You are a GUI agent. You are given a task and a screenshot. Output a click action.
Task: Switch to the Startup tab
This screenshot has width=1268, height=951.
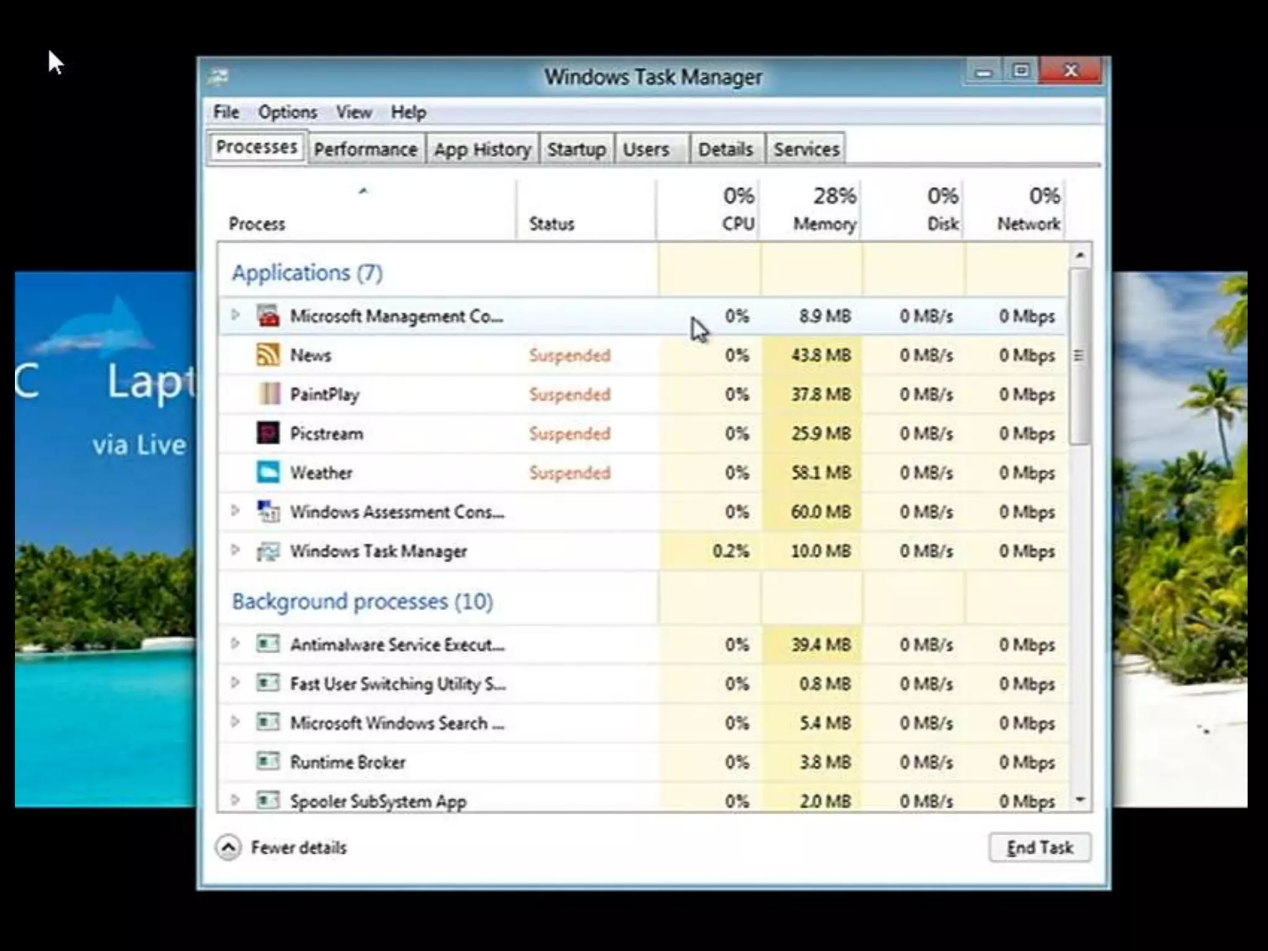point(576,149)
